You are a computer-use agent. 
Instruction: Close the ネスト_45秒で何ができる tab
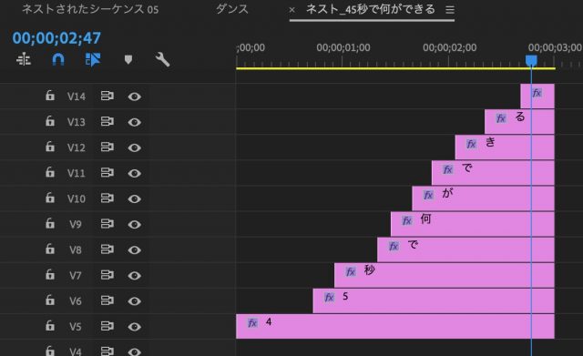291,10
